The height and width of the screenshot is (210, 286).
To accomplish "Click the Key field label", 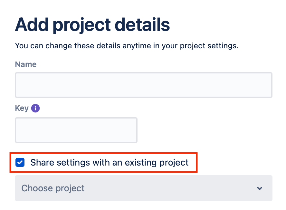I will point(22,108).
